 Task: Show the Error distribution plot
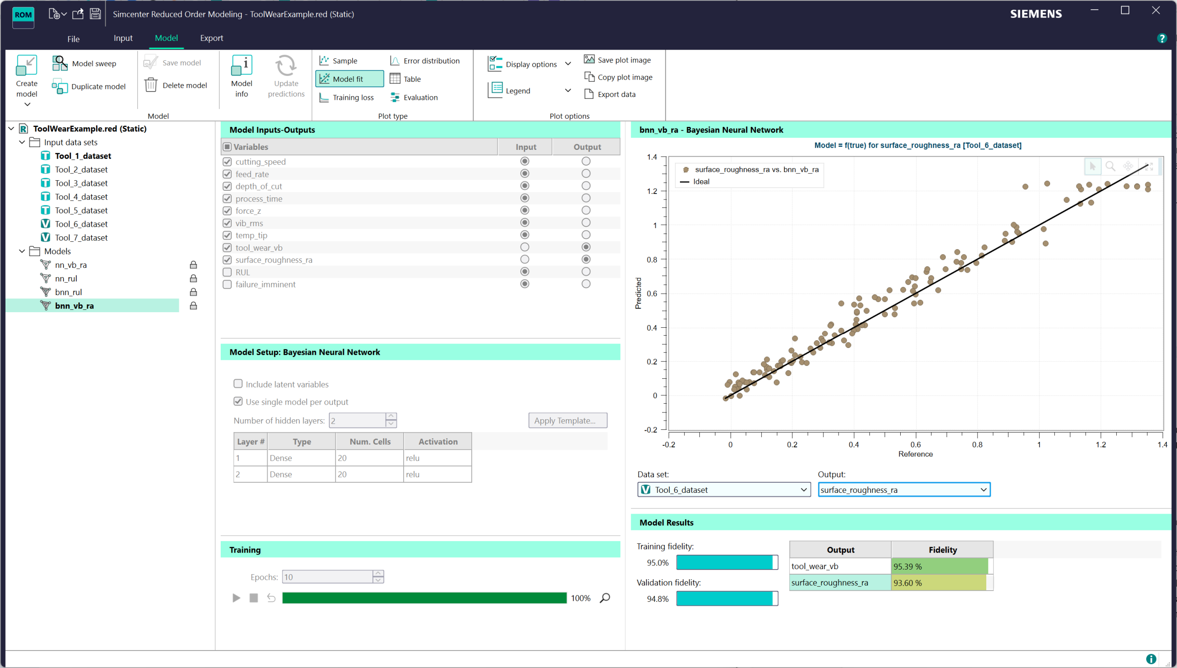(x=424, y=61)
